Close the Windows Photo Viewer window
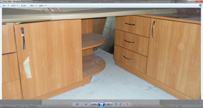The width and height of the screenshot is (203, 108). 199,2
